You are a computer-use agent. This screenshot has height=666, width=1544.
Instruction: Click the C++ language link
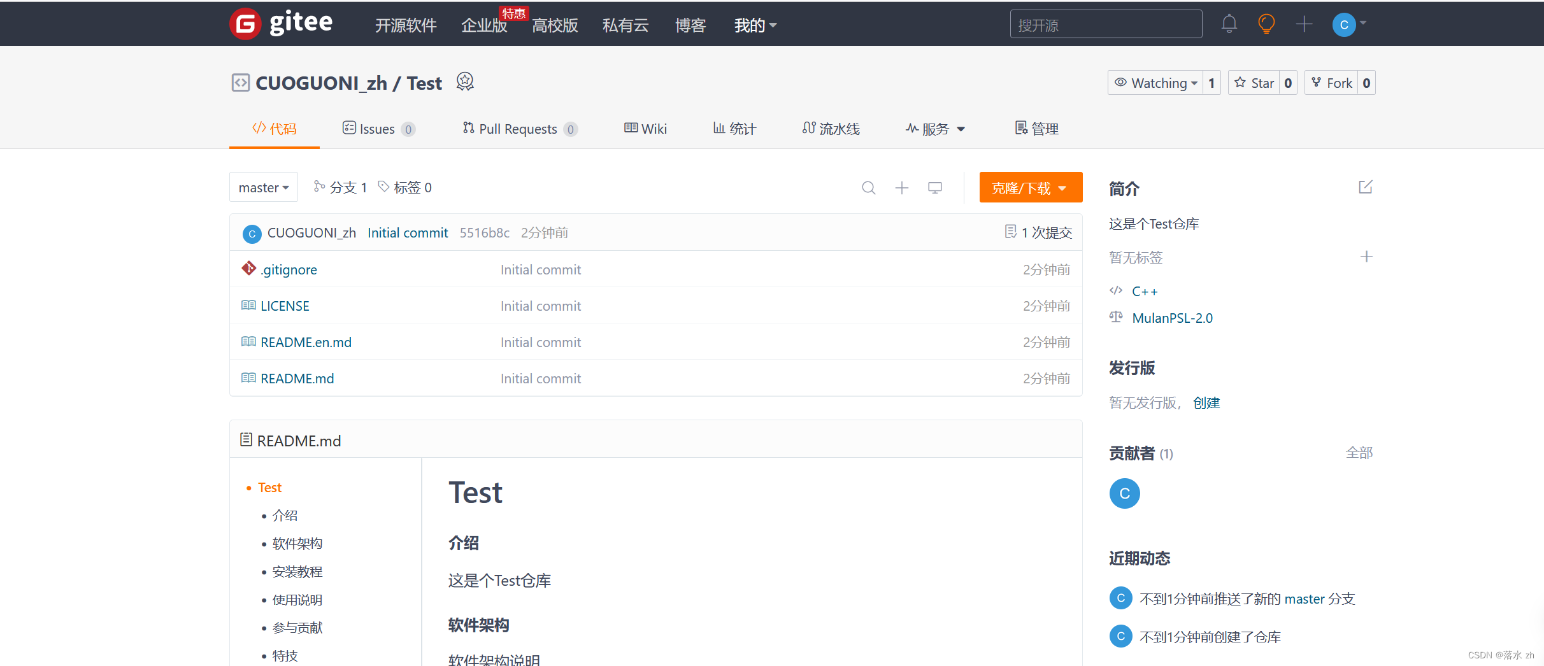pyautogui.click(x=1145, y=291)
